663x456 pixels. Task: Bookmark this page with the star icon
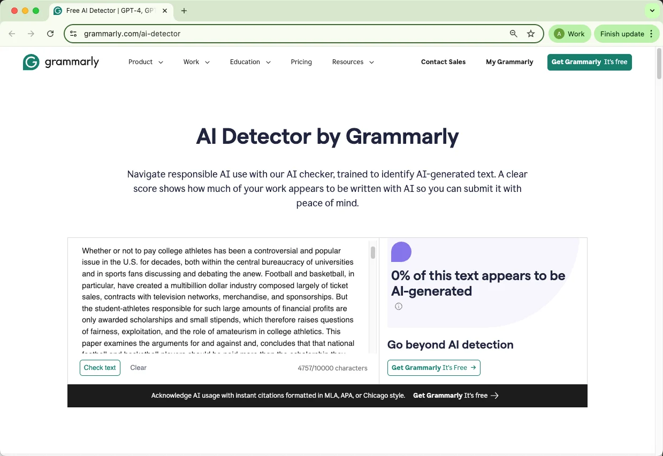click(531, 34)
